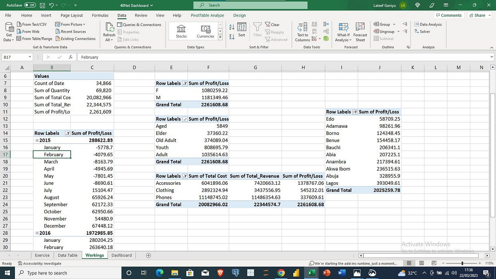This screenshot has width=496, height=279.
Task: Select the Currencies data type icon
Action: [x=205, y=30]
